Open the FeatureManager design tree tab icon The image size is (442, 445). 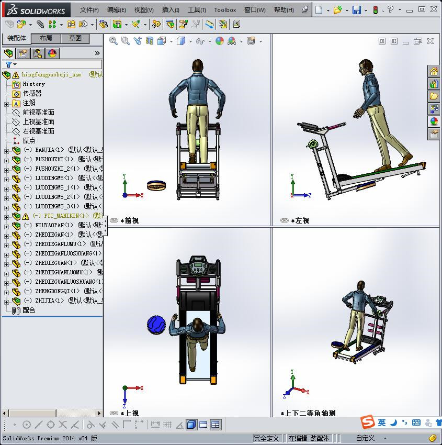(x=8, y=53)
